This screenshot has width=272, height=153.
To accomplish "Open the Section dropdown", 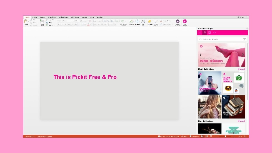I will (x=51, y=25).
